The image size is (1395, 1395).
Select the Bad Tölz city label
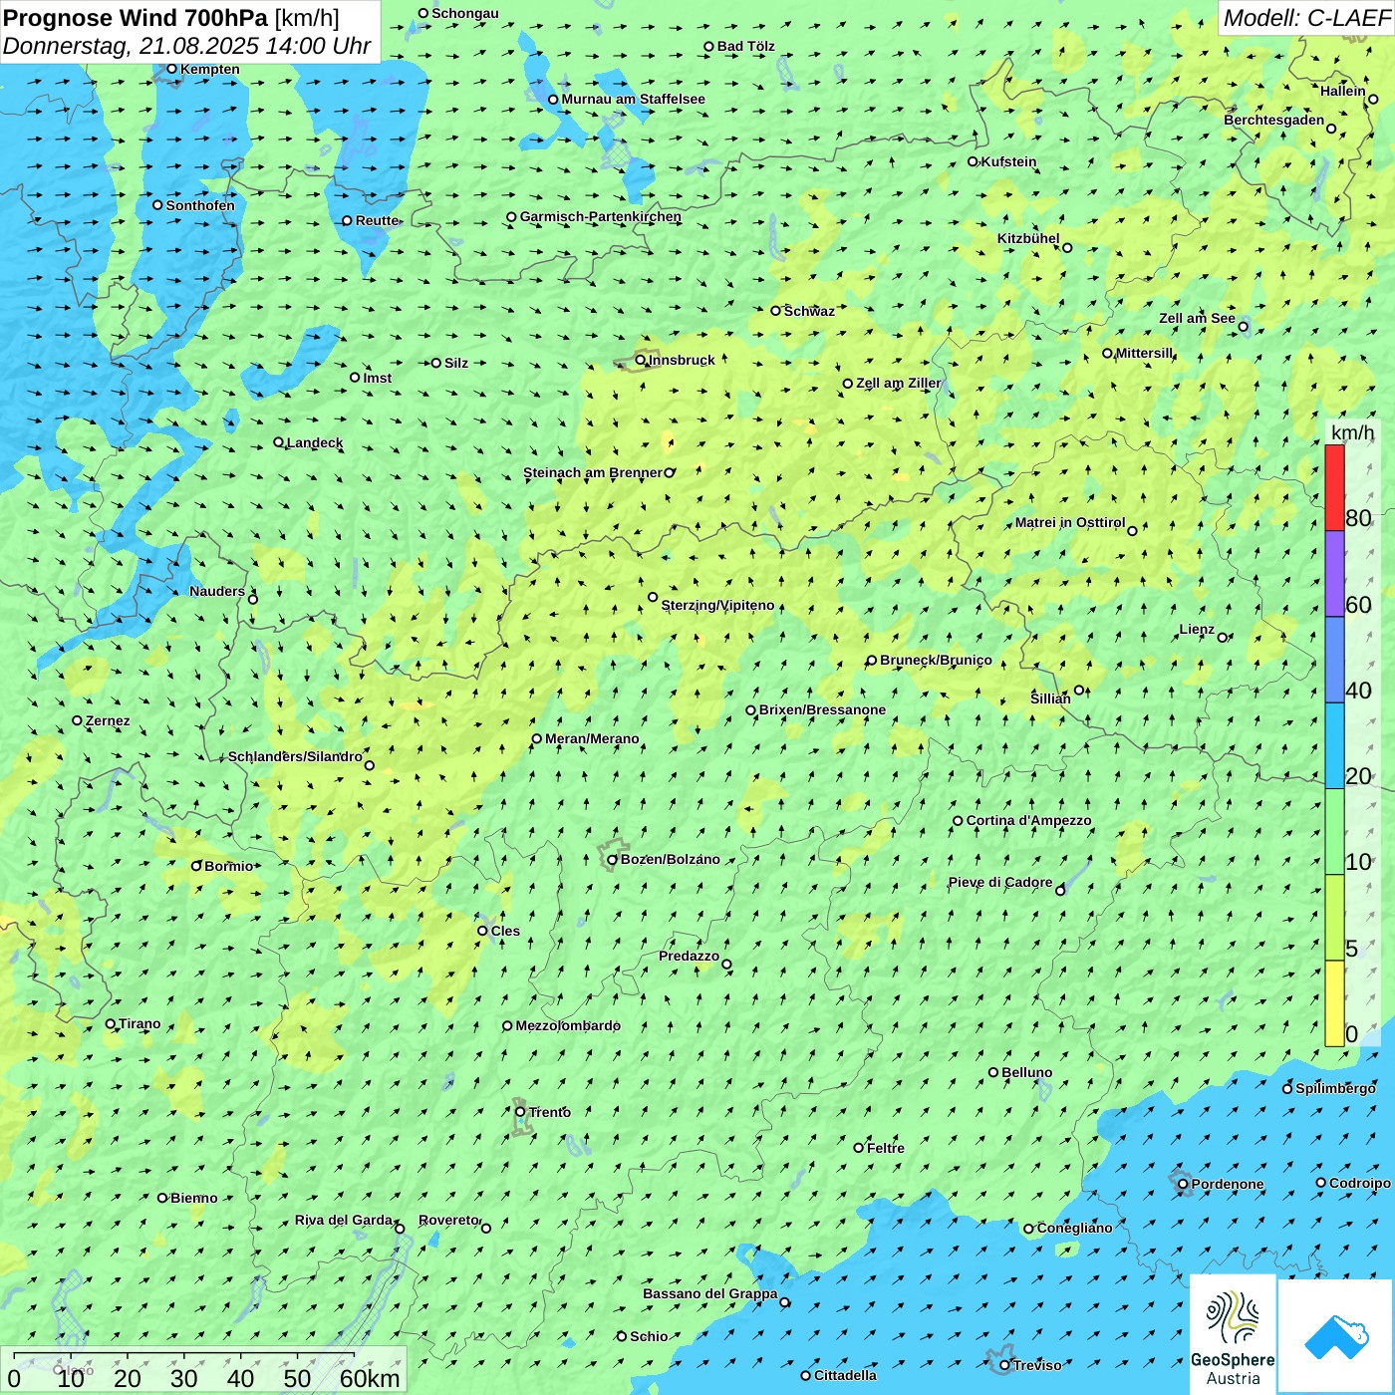click(746, 46)
